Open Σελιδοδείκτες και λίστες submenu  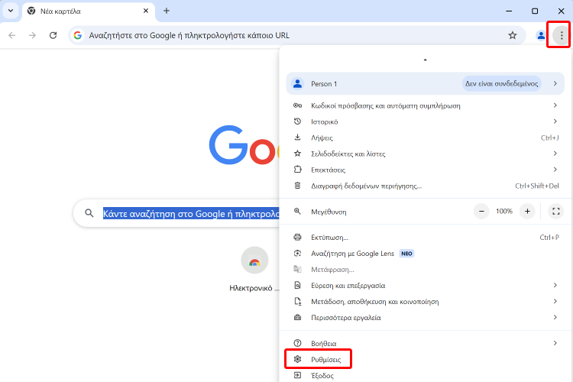point(425,154)
